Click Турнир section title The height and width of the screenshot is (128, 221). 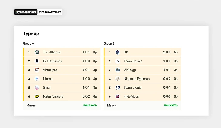click(x=31, y=33)
